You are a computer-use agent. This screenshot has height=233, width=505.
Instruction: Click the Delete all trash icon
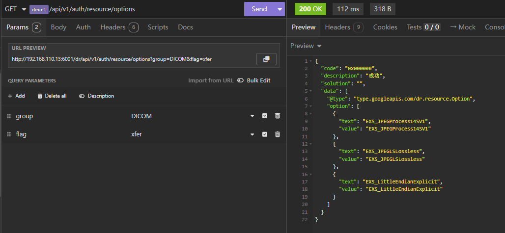pyautogui.click(x=40, y=96)
